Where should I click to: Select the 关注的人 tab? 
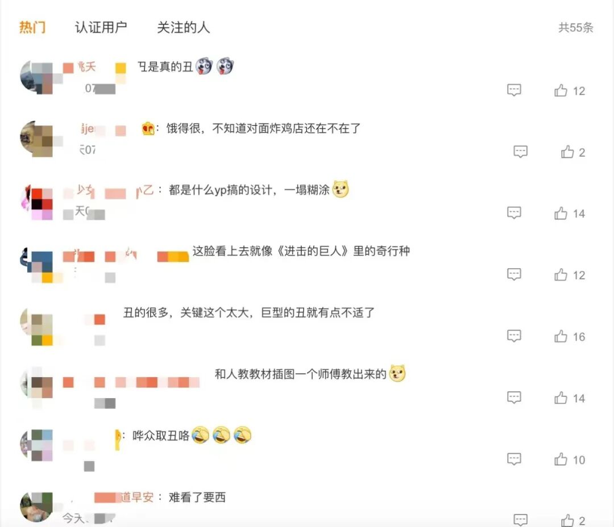point(183,27)
